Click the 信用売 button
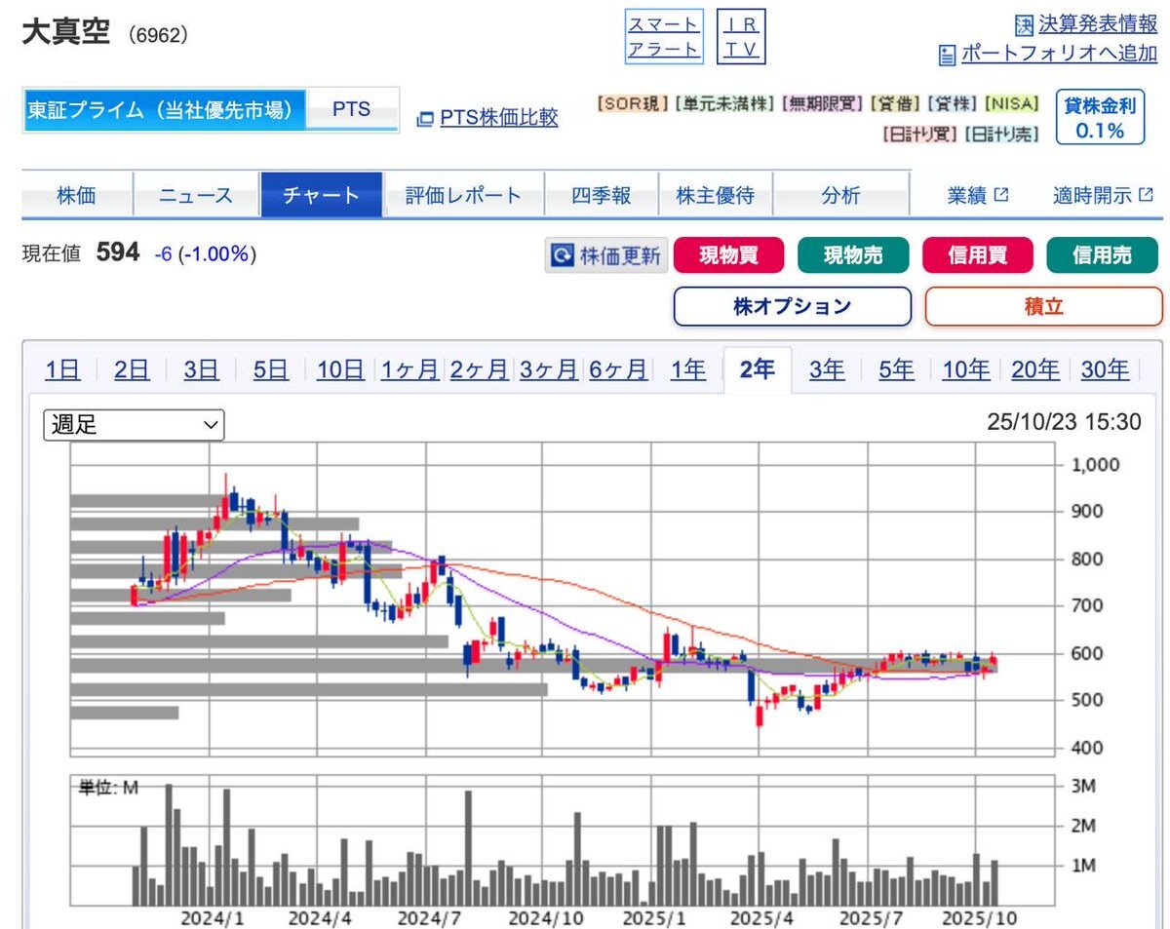The width and height of the screenshot is (1170, 929). click(x=1103, y=255)
